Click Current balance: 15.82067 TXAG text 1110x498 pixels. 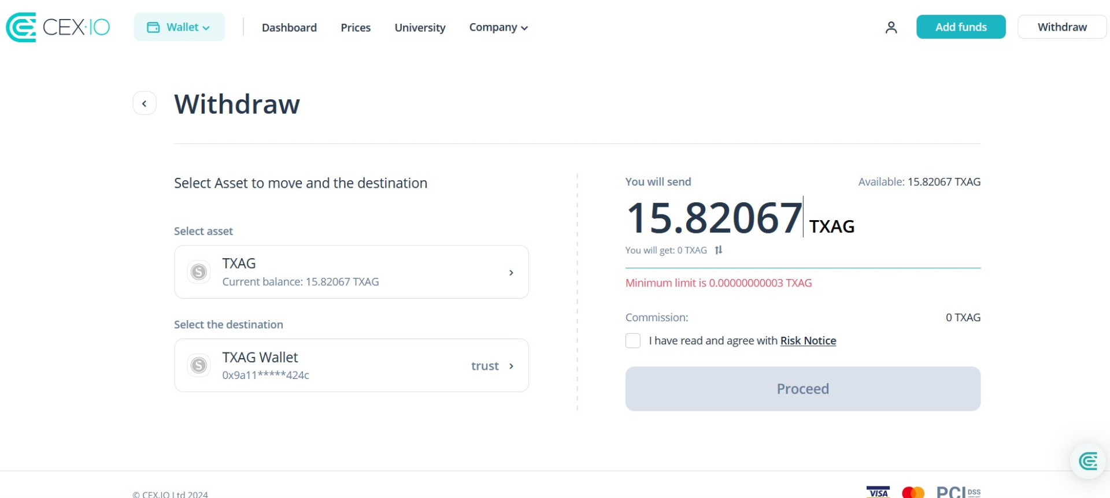301,282
